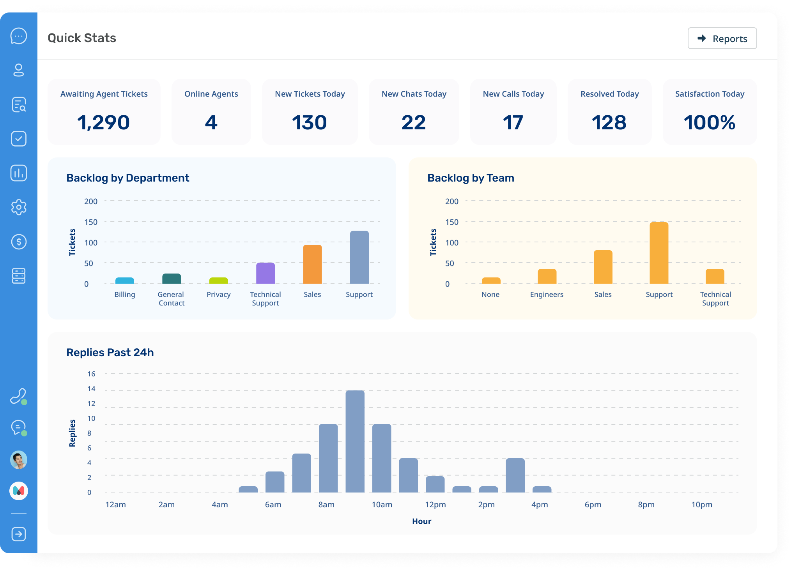
Task: Open the settings gear icon
Action: tap(19, 207)
